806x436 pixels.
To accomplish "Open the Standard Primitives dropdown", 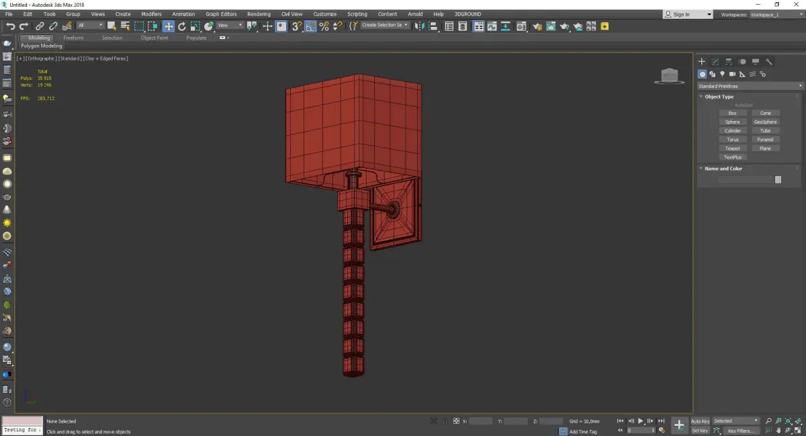I will pyautogui.click(x=750, y=86).
